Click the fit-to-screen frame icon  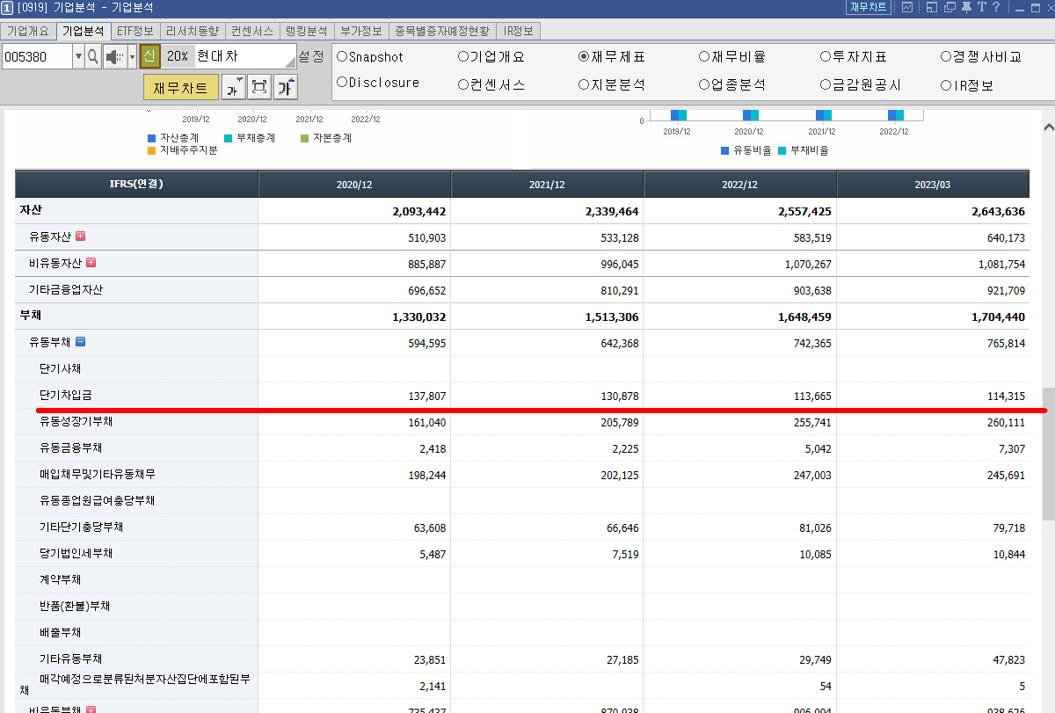260,87
